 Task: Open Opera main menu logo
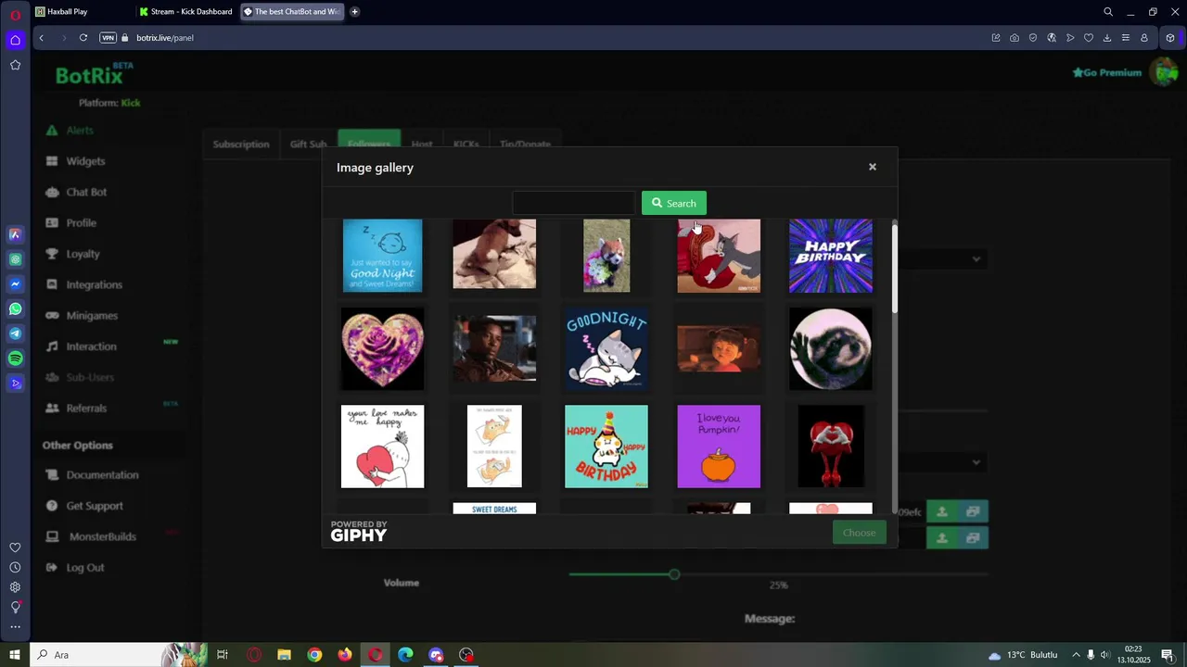tap(15, 14)
